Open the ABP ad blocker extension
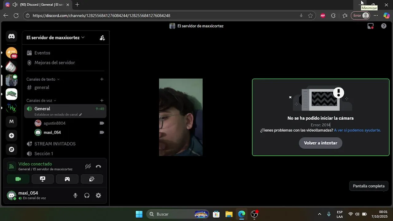This screenshot has width=393, height=221. click(323, 15)
